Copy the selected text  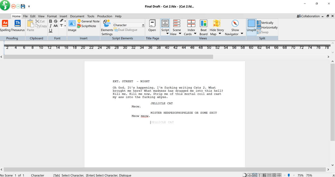tap(41, 26)
